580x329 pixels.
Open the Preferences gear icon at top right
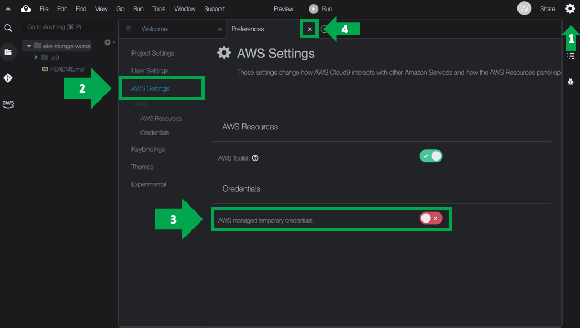pyautogui.click(x=570, y=8)
